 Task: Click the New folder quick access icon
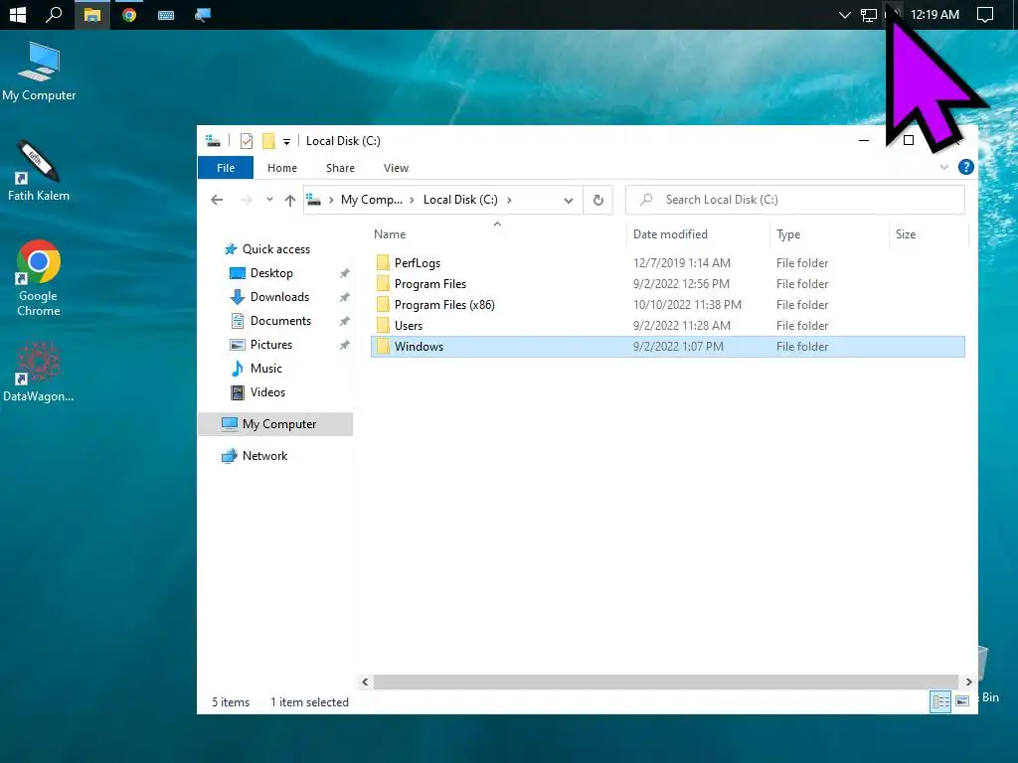click(268, 141)
